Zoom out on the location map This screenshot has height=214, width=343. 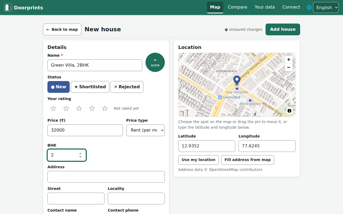[289, 67]
